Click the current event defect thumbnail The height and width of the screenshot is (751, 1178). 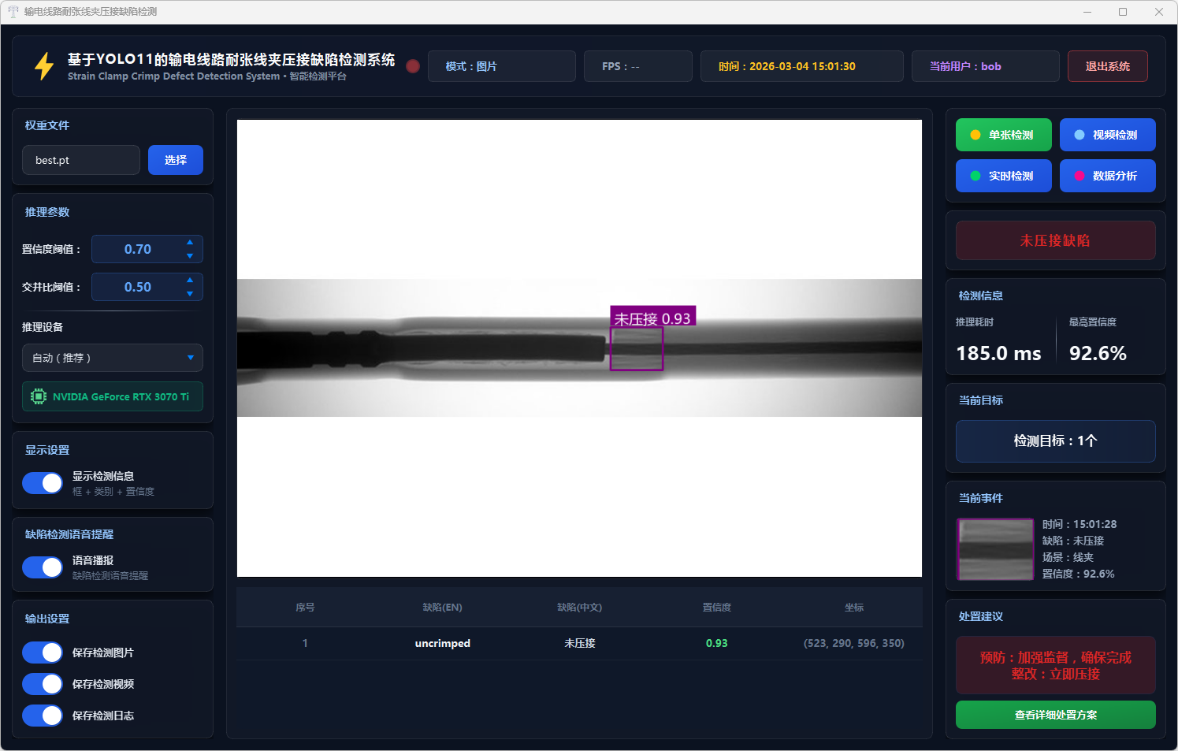click(x=995, y=549)
